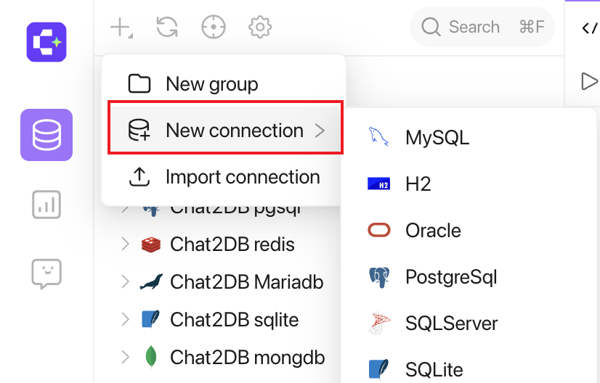Open the database connections sidebar icon

tap(46, 135)
